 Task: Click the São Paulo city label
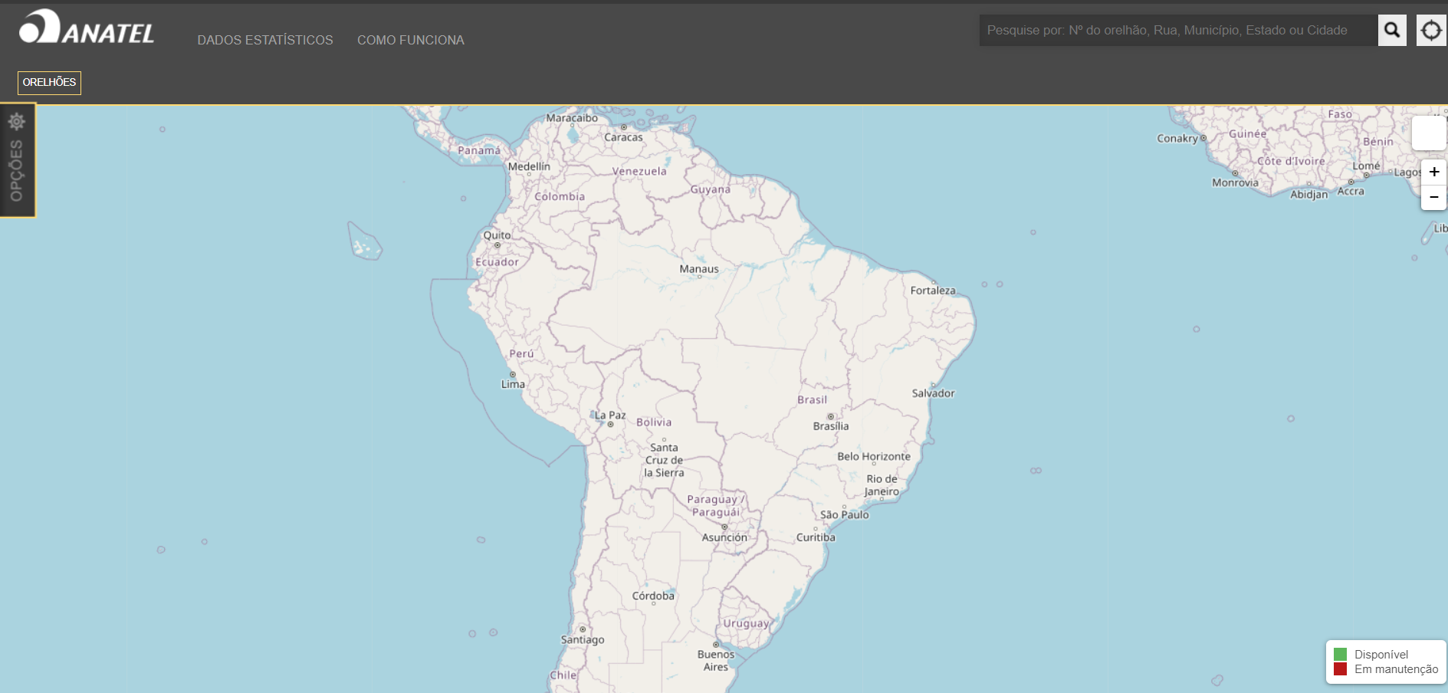click(x=844, y=515)
